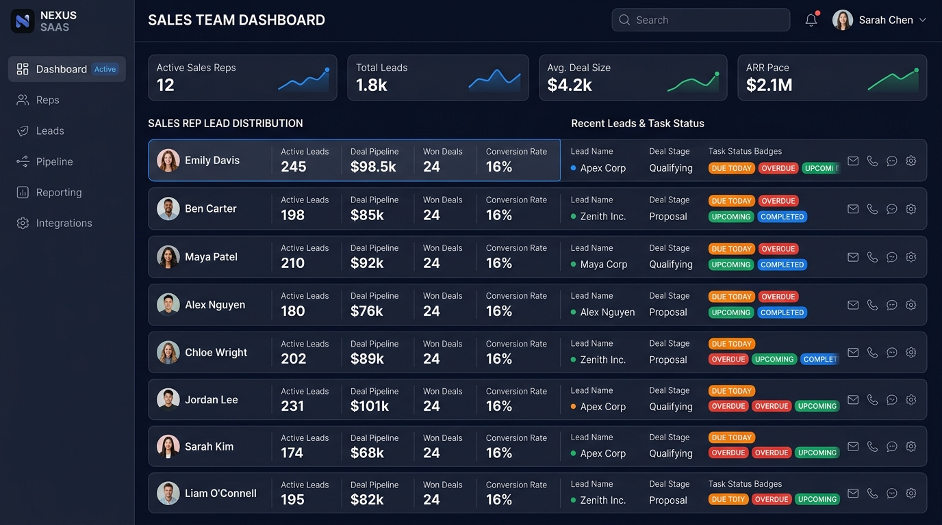Screen dimensions: 942x525
Task: Open the Active Sales Reps card
Action: (x=242, y=78)
